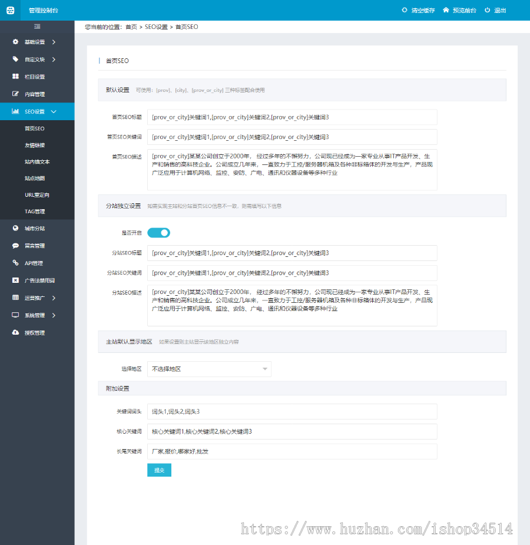530x545 pixels.
Task: Collapse the sidebar with the hamburger icon
Action: (37, 27)
